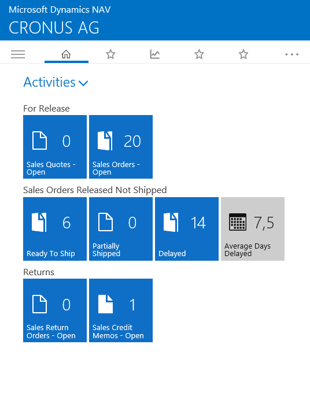
Task: Open Sales Return Orders - Open tile
Action: (x=55, y=310)
